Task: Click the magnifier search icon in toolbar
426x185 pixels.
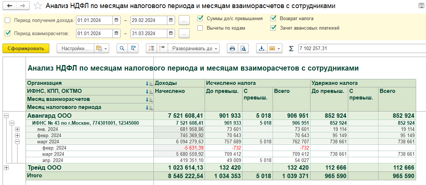Action: coord(122,48)
